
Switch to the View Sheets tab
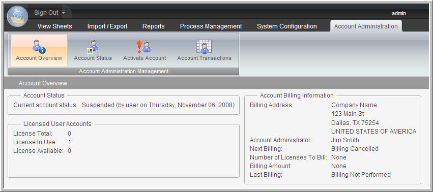tap(54, 26)
